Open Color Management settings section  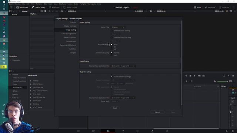(69, 34)
